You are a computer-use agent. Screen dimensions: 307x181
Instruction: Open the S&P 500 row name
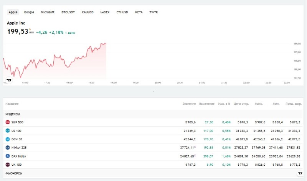[17, 122]
